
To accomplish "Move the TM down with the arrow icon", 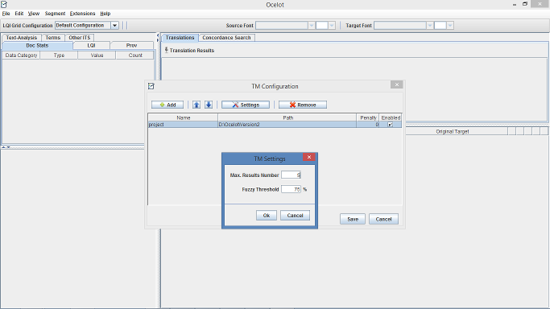I will (x=209, y=105).
